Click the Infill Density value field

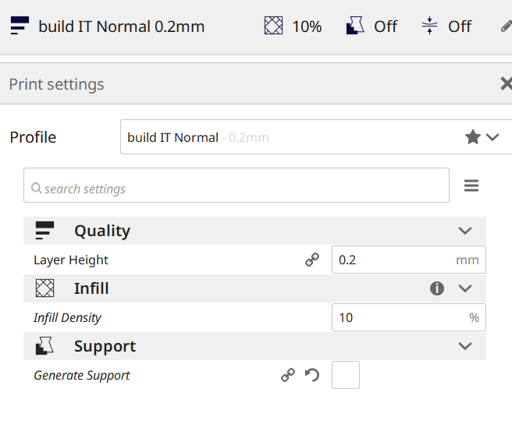(x=398, y=318)
